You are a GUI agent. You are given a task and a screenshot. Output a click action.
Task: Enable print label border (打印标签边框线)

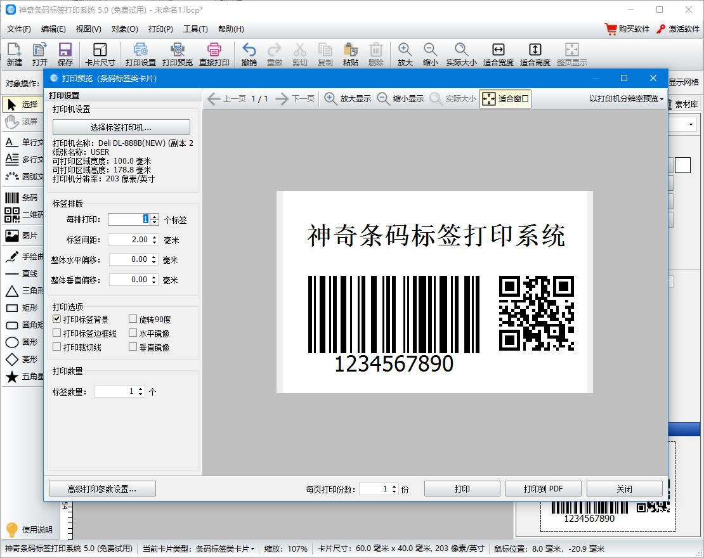point(56,333)
